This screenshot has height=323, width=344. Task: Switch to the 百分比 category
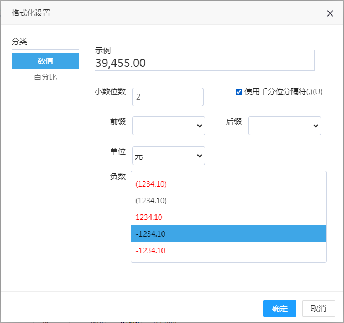tap(45, 77)
